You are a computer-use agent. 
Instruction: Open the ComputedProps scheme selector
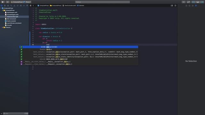coord(17,2)
